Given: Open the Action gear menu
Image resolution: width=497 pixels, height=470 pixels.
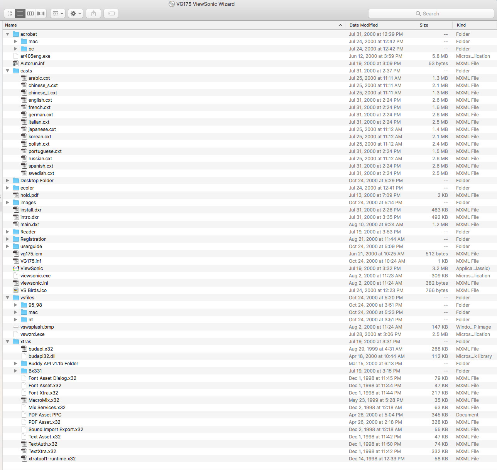Looking at the screenshot, I should [76, 13].
